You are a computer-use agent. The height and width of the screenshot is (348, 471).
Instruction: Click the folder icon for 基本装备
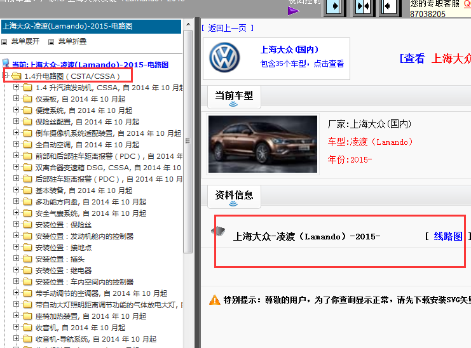click(27, 191)
